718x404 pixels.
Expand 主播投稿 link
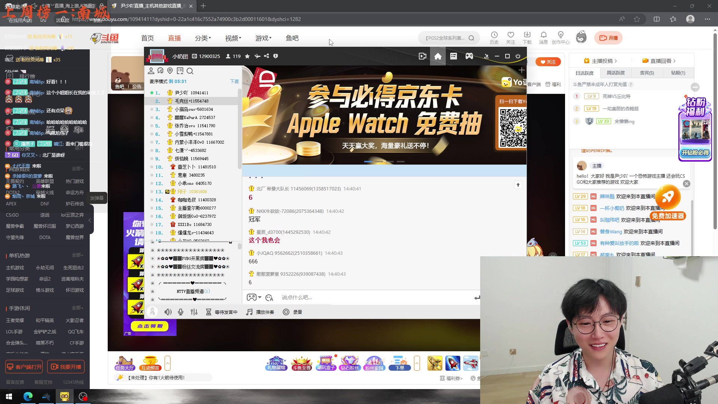(600, 61)
